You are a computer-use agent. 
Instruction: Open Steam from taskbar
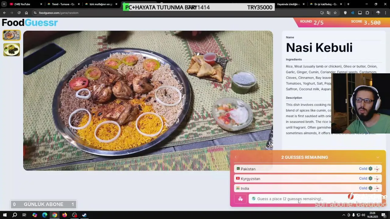click(84, 215)
